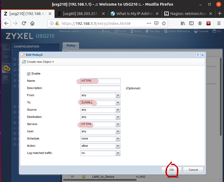Click the Firefox forward arrow

pos(15,23)
